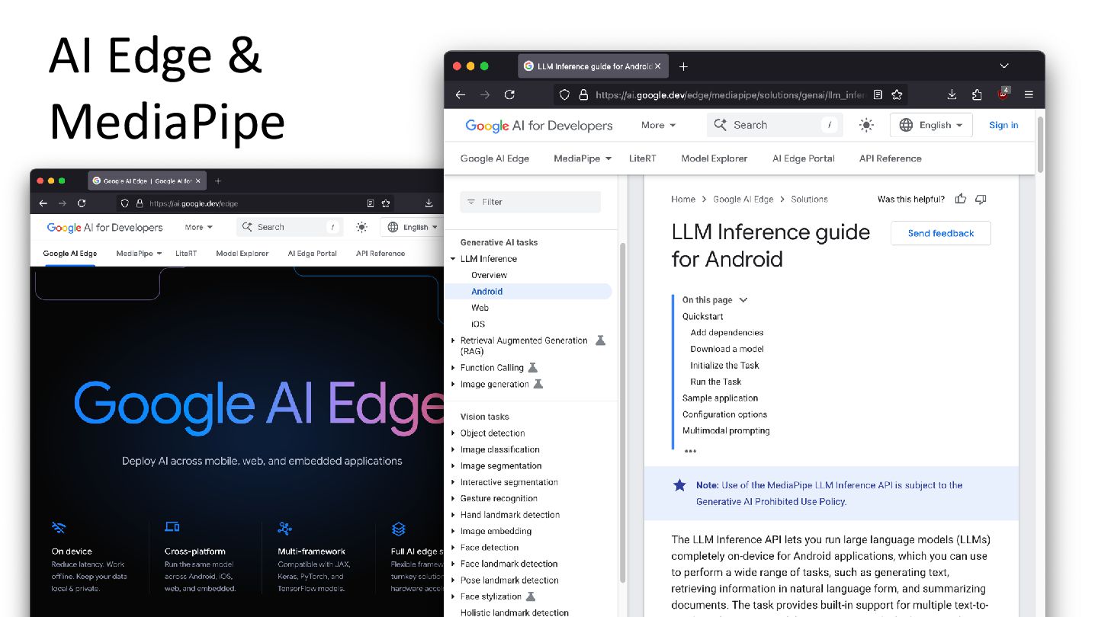Screen dimensions: 1098x617
Task: Toggle reader view in the front window address bar
Action: point(878,95)
